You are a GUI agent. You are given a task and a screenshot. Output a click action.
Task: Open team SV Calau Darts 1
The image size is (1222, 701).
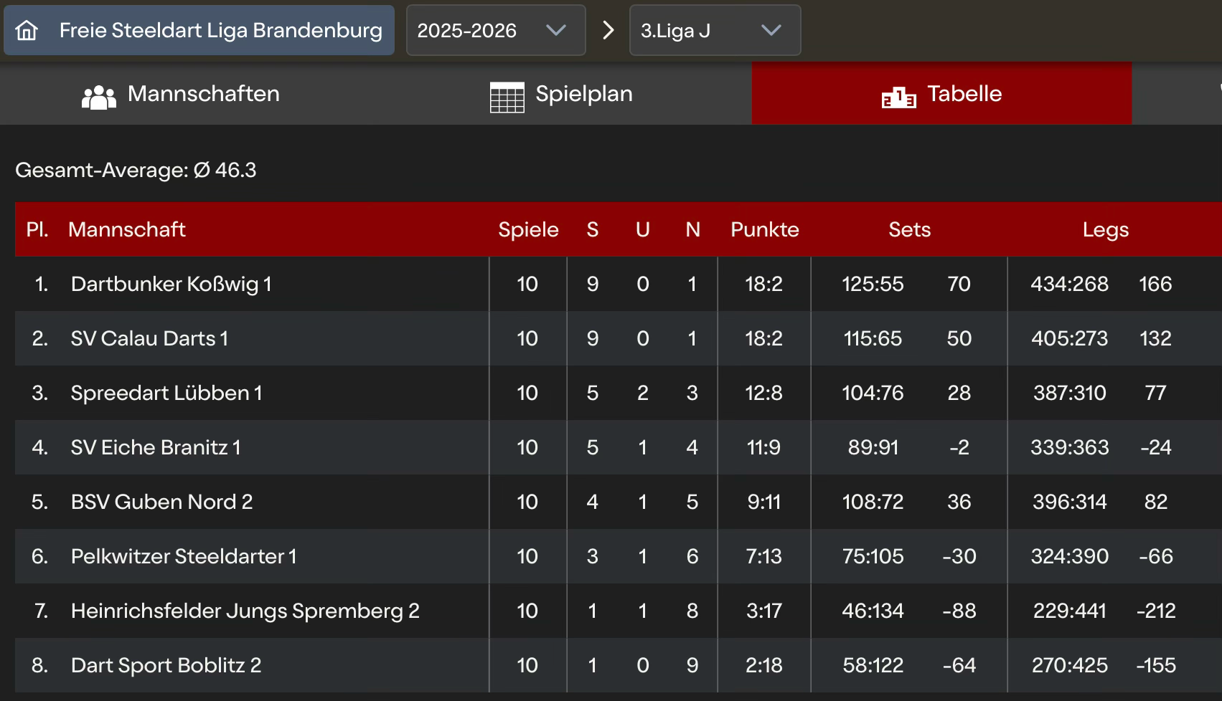[149, 338]
